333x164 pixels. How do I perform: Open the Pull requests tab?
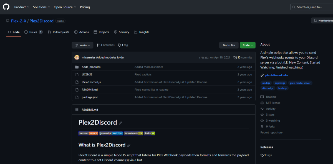tap(58, 32)
